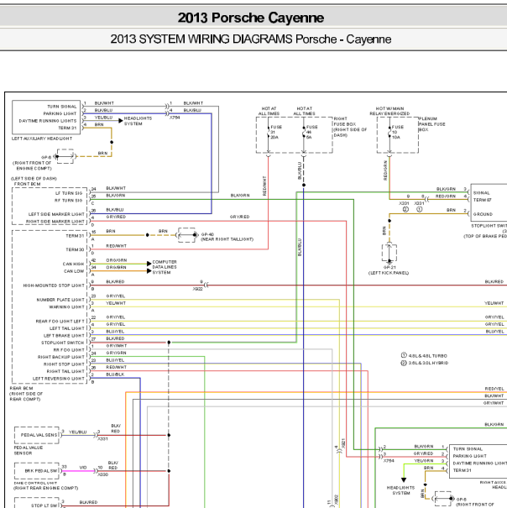Click the "STOP LT SW" box

(x=37, y=503)
